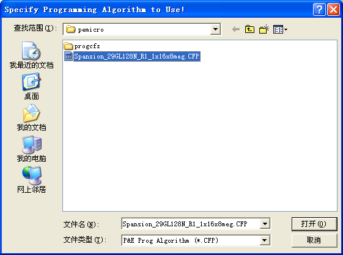Close the Specify Programming Algorithm dialog
The image size is (343, 255).
(x=333, y=10)
